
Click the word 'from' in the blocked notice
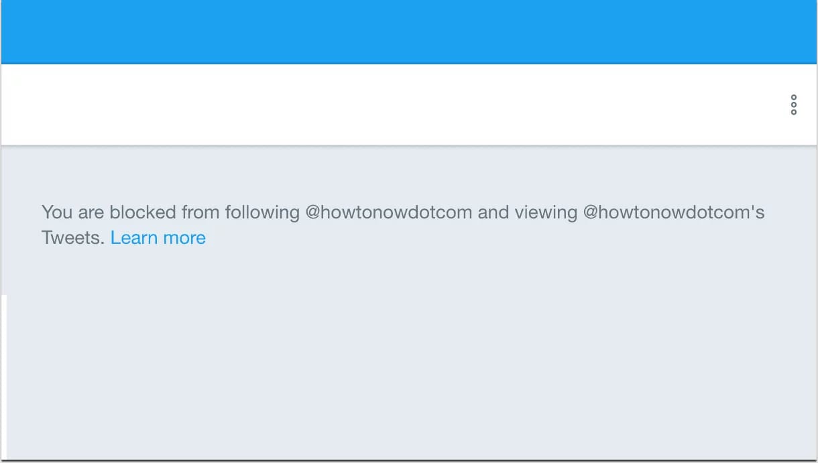pyautogui.click(x=201, y=212)
